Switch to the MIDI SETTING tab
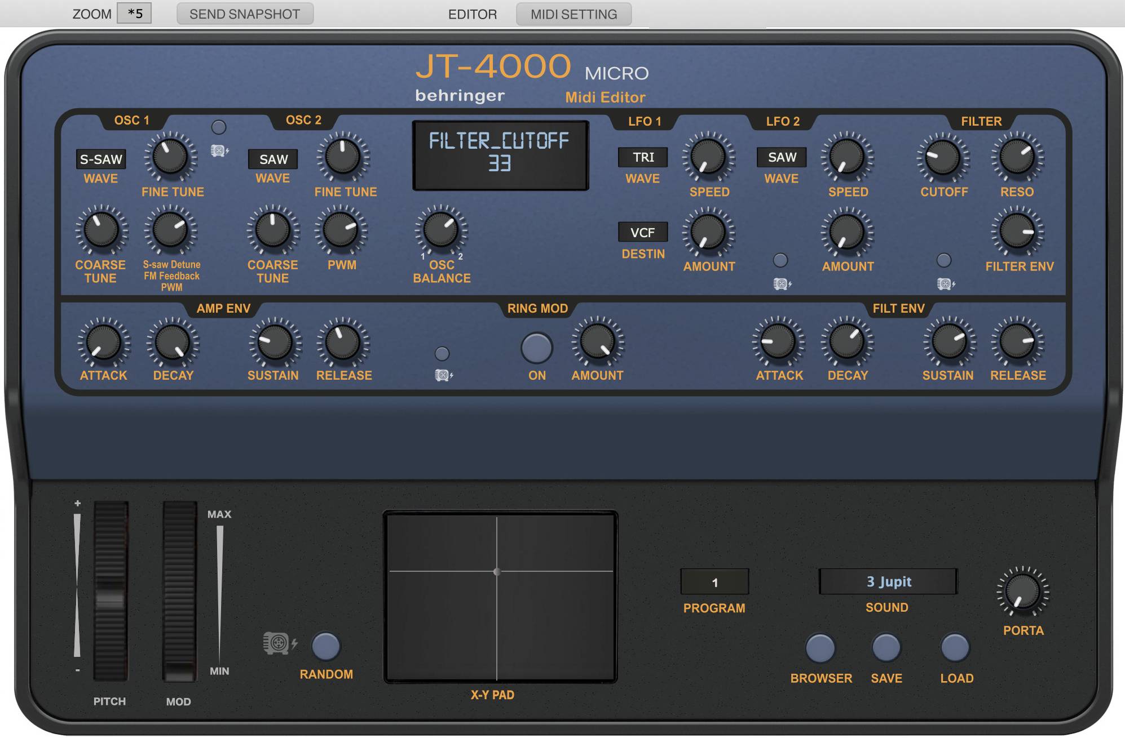The image size is (1125, 738). click(x=573, y=14)
